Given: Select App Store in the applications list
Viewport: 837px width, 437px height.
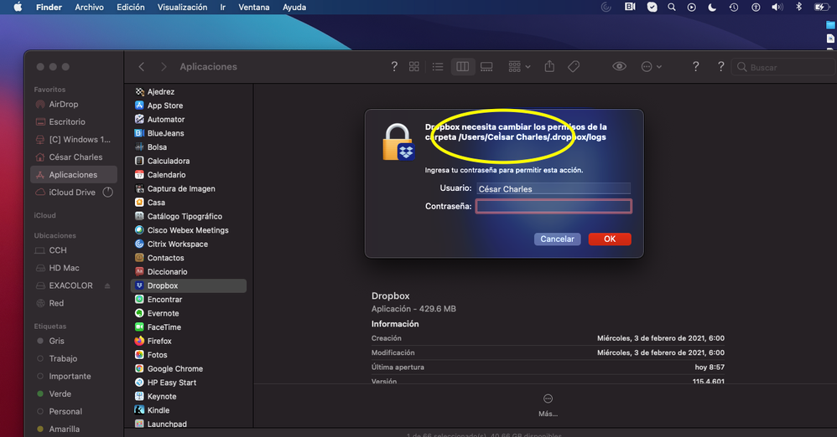Looking at the screenshot, I should [189, 105].
